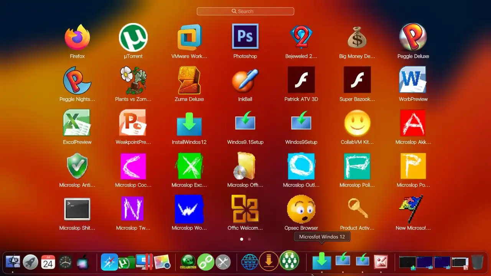Open the Firefox app
This screenshot has width=491, height=276.
(x=77, y=38)
